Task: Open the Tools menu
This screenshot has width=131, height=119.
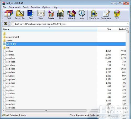Action: click(26, 7)
